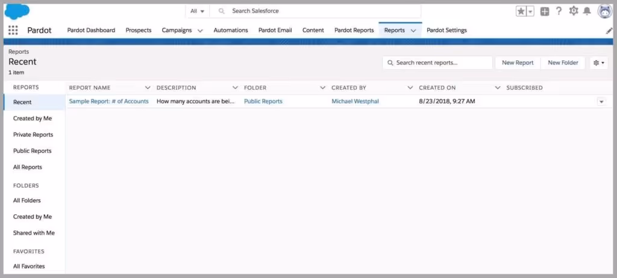Click the Search recent reports field
This screenshot has height=278, width=617.
pyautogui.click(x=437, y=63)
